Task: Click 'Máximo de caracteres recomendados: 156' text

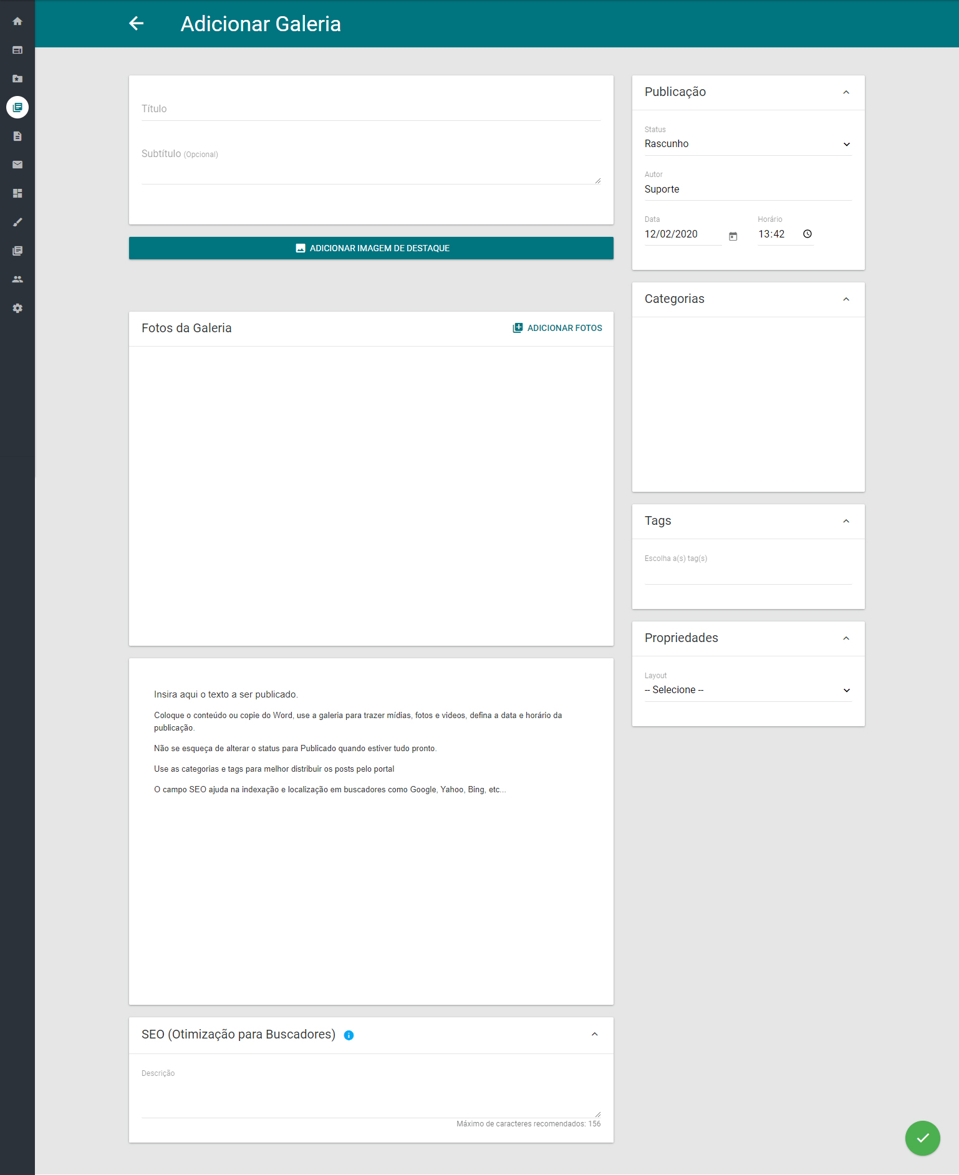Action: 529,1124
